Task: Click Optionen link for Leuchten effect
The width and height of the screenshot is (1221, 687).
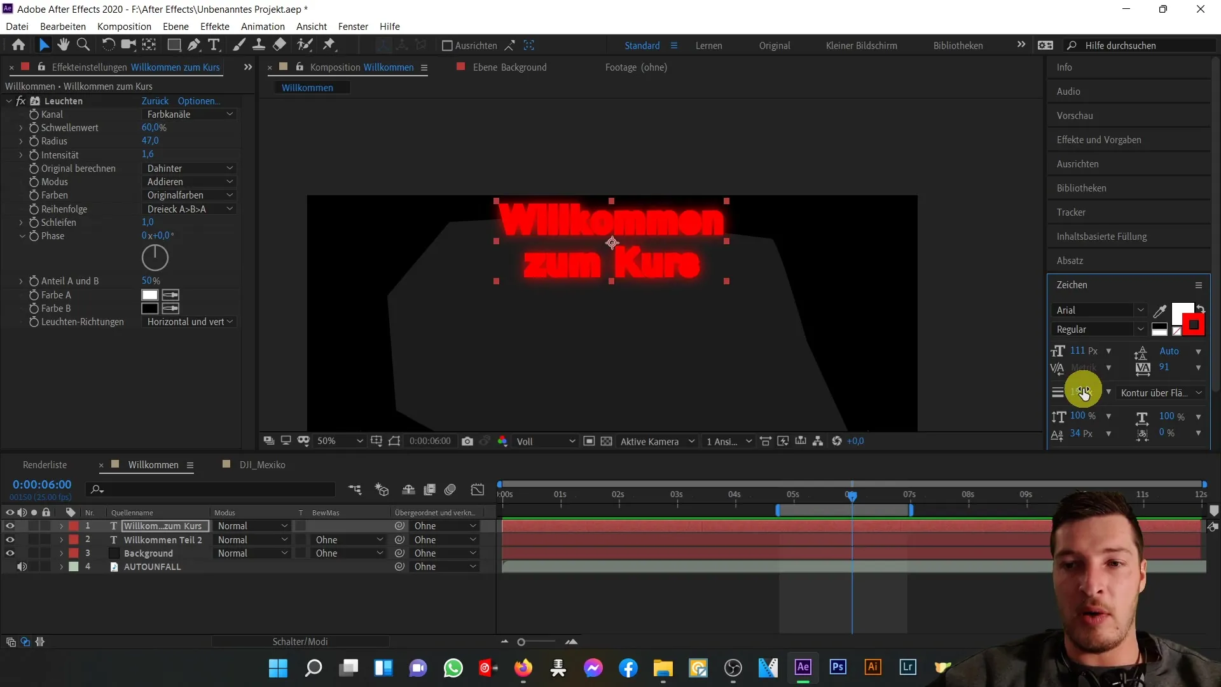Action: [199, 101]
